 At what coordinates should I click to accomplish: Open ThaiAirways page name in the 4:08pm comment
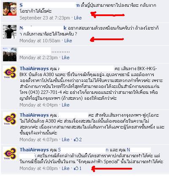click(34, 150)
